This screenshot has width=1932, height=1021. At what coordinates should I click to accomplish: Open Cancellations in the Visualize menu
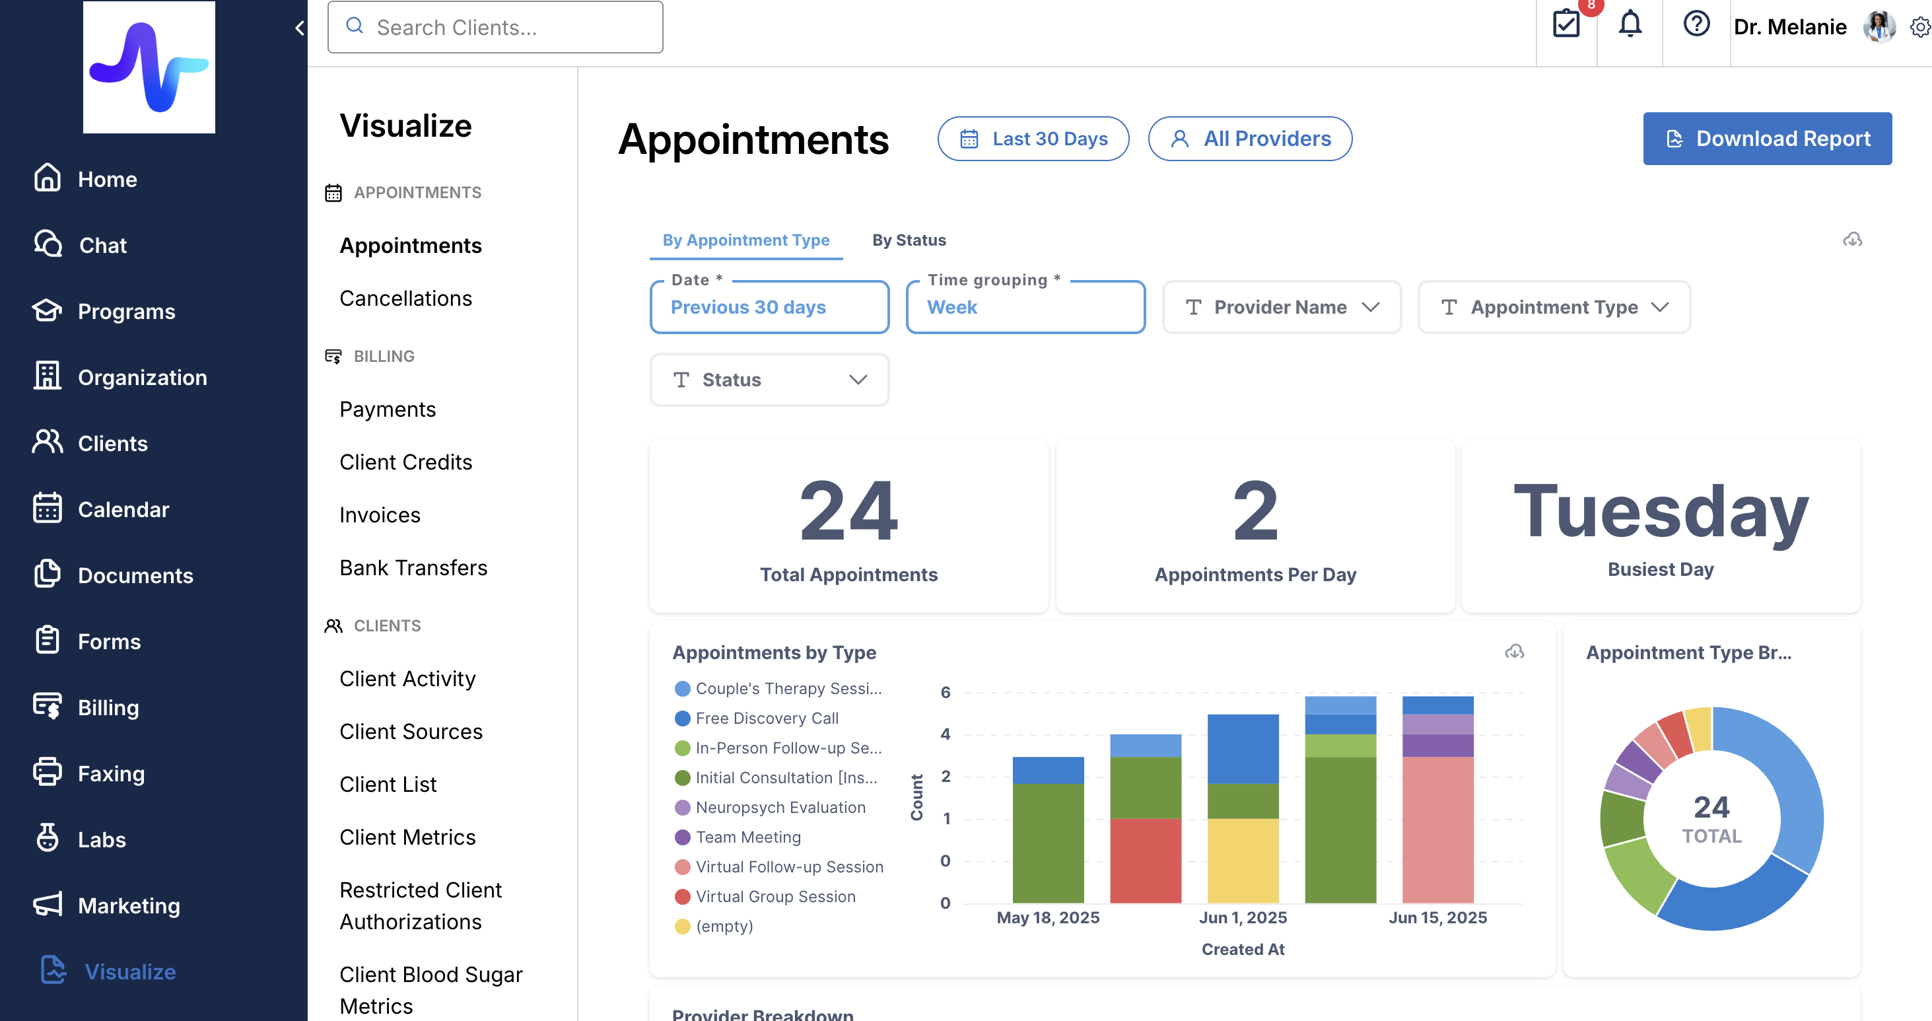405,299
